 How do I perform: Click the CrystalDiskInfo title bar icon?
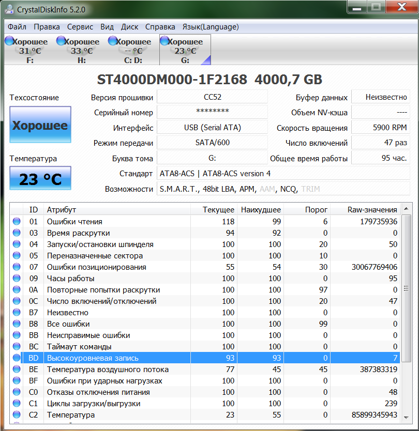point(9,9)
